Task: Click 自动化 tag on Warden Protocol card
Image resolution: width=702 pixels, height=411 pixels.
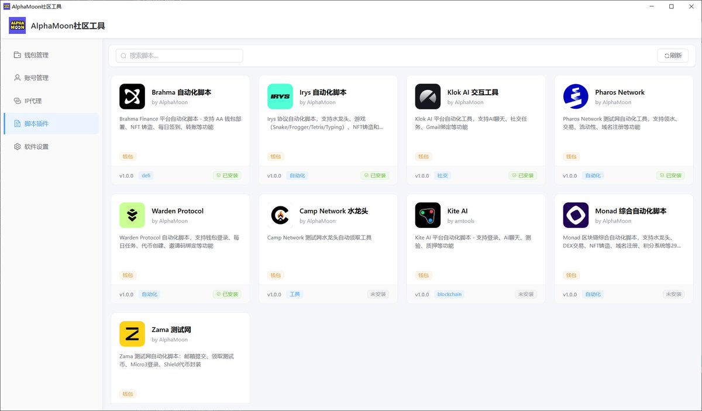Action: point(149,294)
